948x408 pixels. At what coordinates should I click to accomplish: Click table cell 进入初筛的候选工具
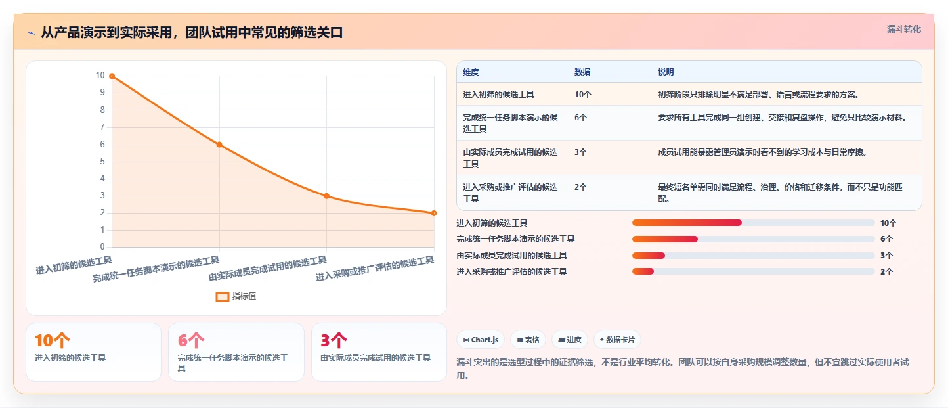pyautogui.click(x=498, y=95)
